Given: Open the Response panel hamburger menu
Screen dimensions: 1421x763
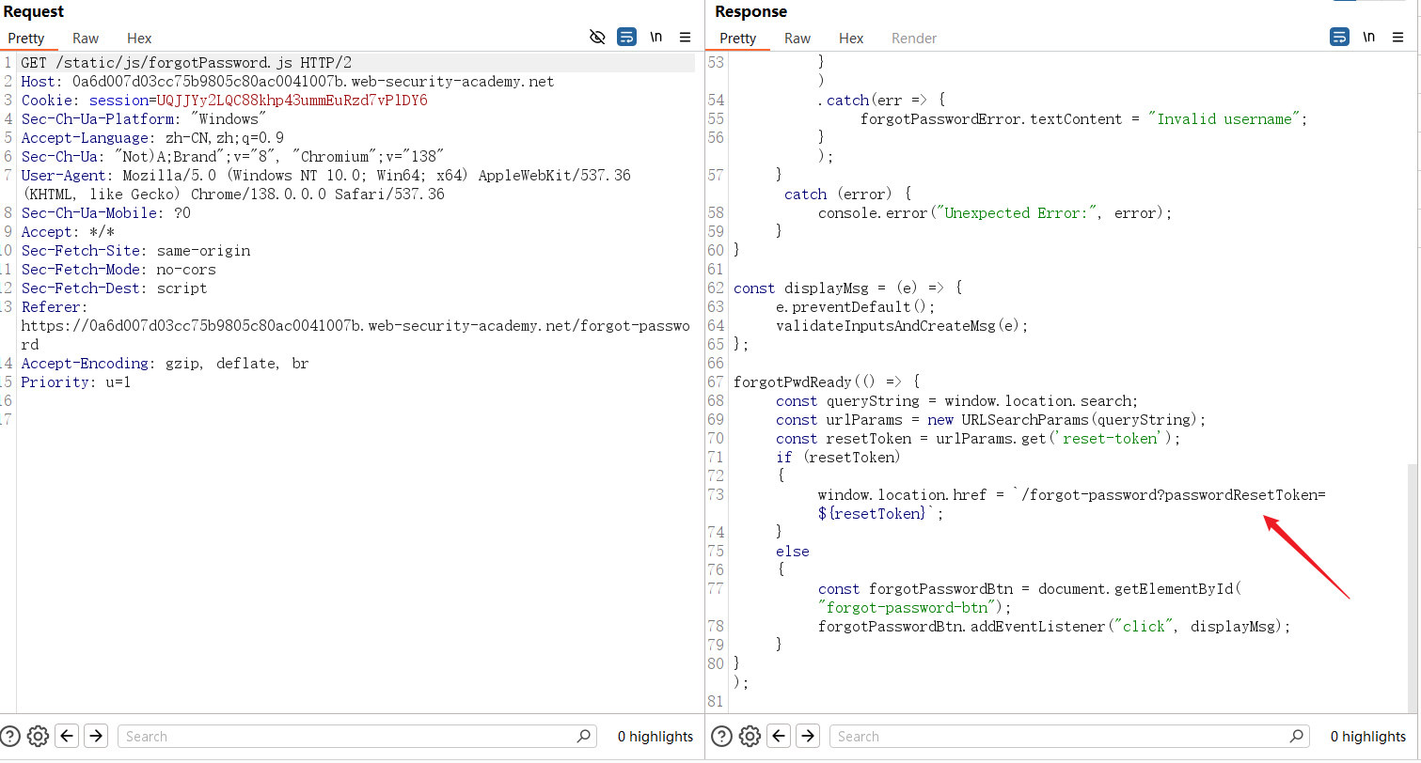Looking at the screenshot, I should pos(1398,38).
